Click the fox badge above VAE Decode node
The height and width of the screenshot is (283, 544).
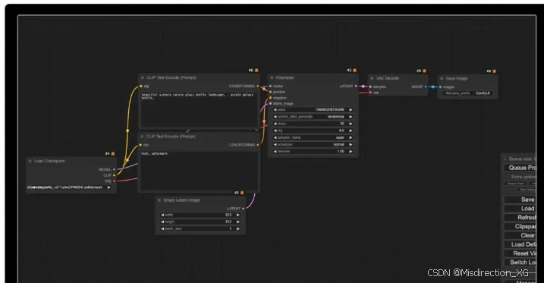(x=424, y=71)
